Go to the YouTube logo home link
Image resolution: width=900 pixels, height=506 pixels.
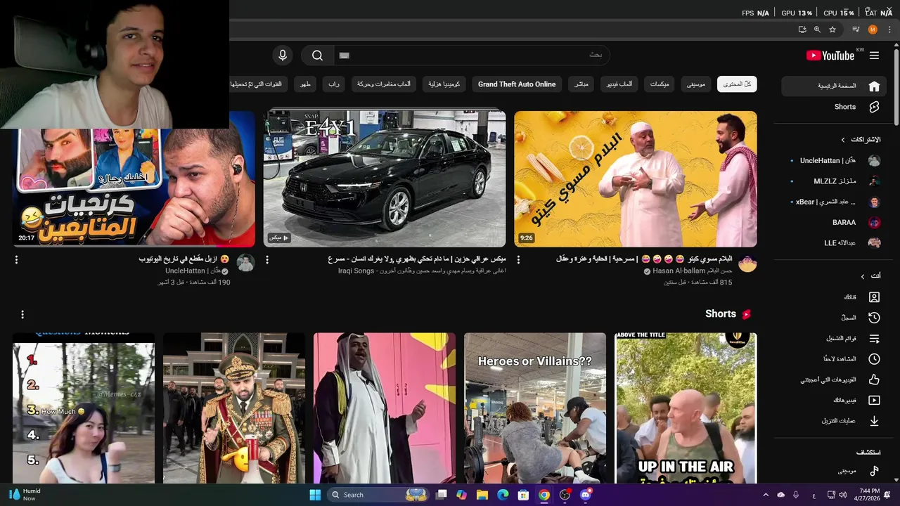830,56
